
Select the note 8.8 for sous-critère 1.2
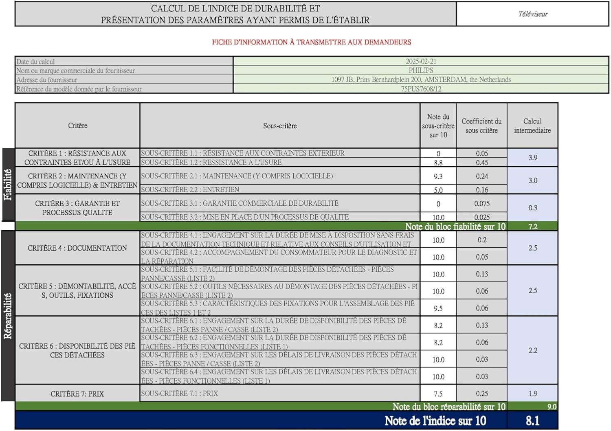(x=438, y=163)
